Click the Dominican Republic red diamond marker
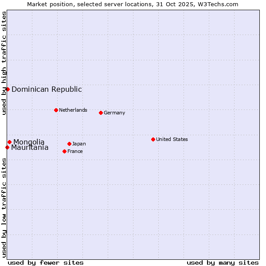The width and height of the screenshot is (266, 266). click(x=8, y=89)
